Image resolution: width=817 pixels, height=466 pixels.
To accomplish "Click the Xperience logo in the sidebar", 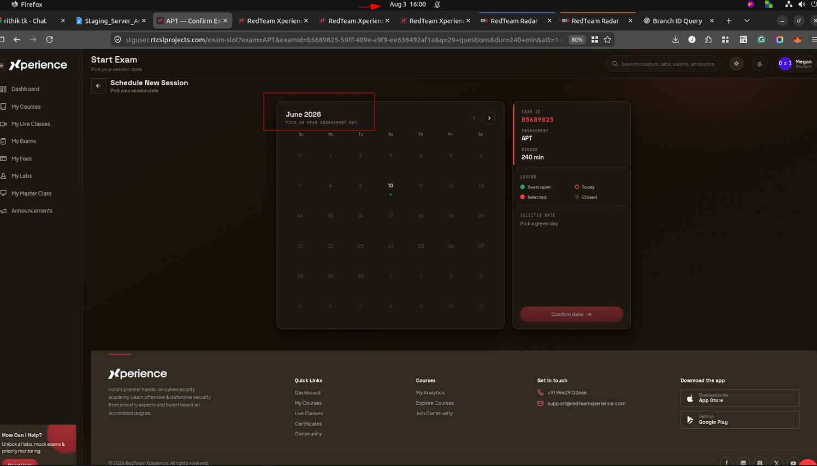I will [38, 65].
